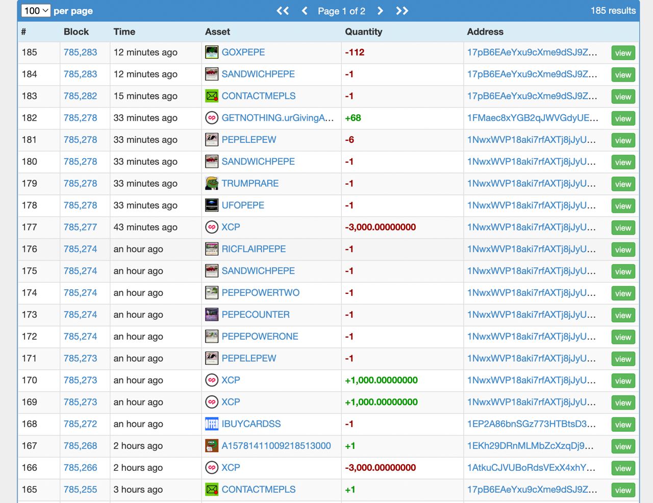The image size is (653, 503).
Task: Click the view button for row 185
Action: click(623, 53)
